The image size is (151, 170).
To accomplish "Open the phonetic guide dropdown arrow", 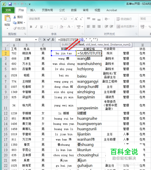I will click(82, 27).
